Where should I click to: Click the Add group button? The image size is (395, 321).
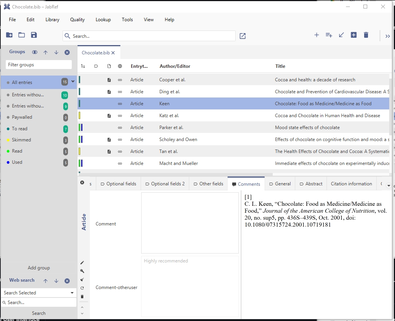pyautogui.click(x=39, y=268)
